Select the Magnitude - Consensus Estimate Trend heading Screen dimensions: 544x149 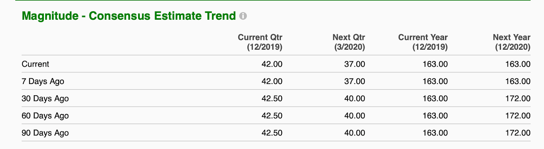[129, 16]
